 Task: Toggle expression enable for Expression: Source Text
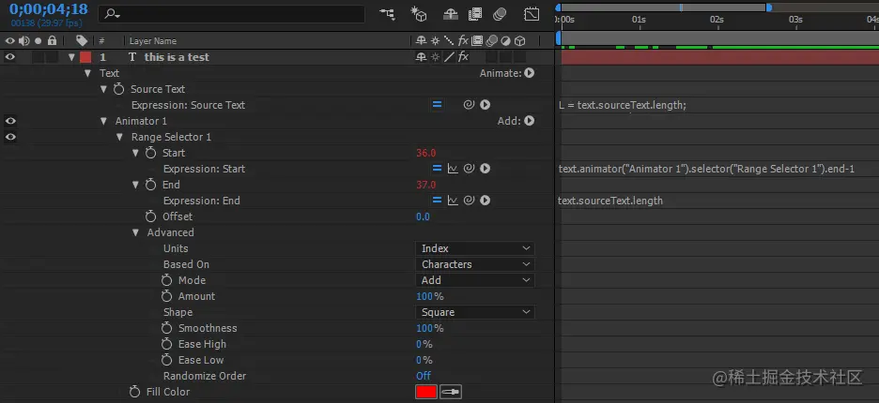(437, 105)
